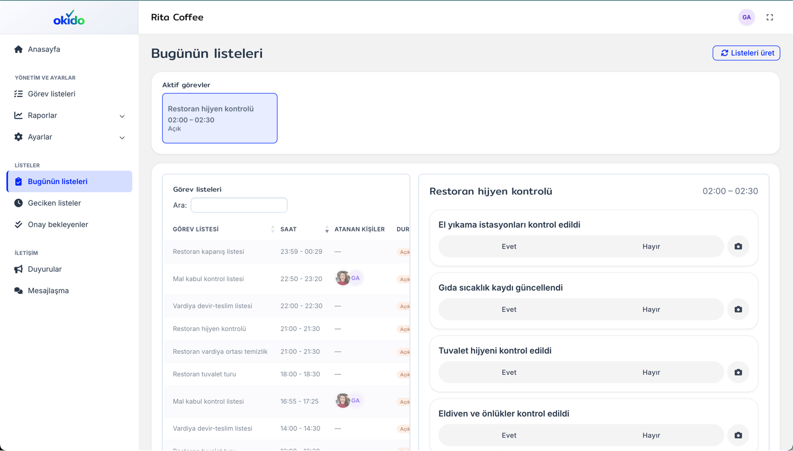Click camera icon for Tuvalet hijyeni task
Screen dimensions: 793x451
click(738, 372)
